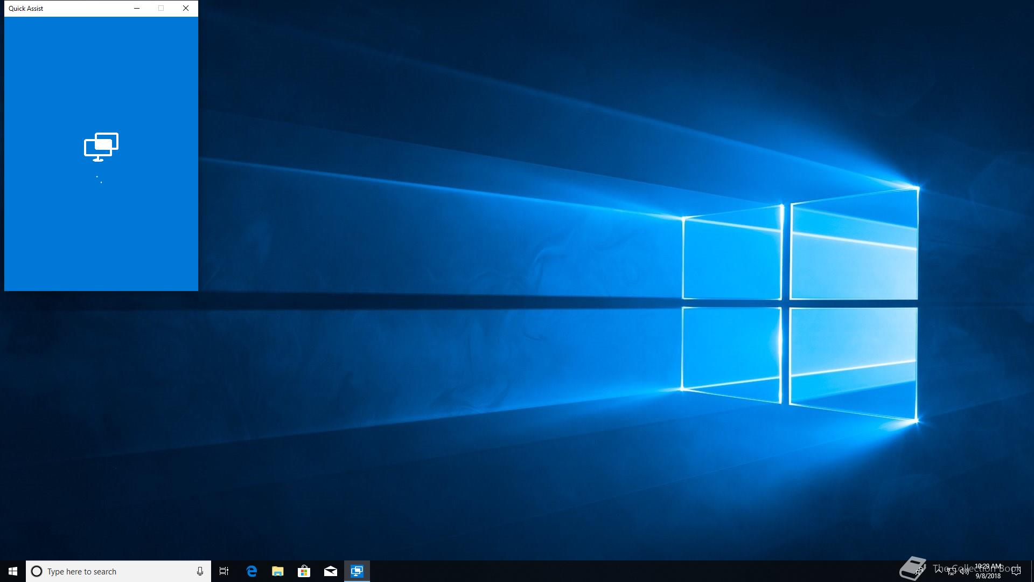Viewport: 1034px width, 582px height.
Task: Open File Explorer from the taskbar
Action: pyautogui.click(x=278, y=571)
